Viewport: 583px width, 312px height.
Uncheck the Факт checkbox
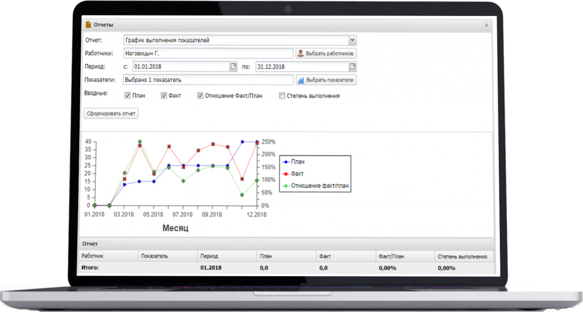click(163, 96)
